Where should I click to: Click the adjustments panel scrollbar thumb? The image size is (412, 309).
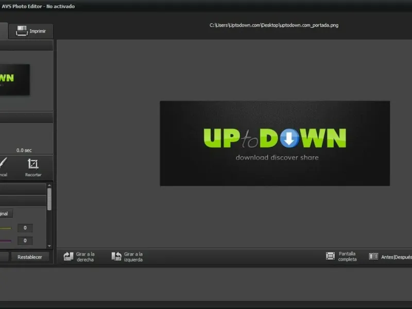point(49,199)
